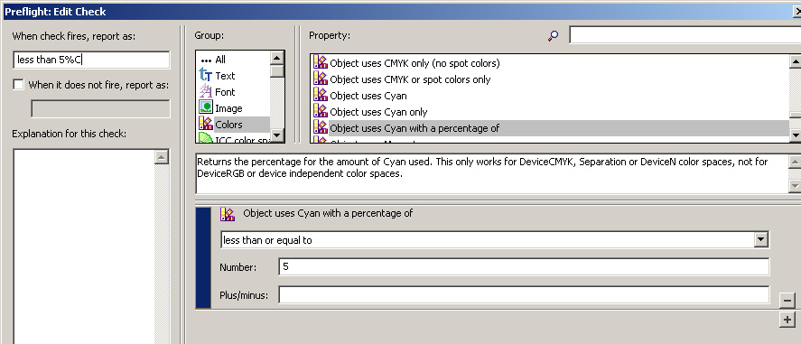Screen dimensions: 801x344
Task: Select 'Object uses CMYK or spot colors only' text
Action: coord(410,79)
